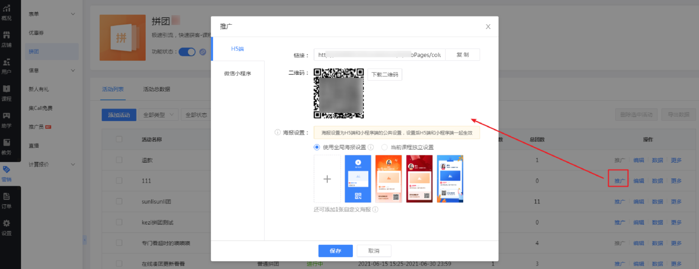
Task: Select the 营销 marketing sidebar icon
Action: pyautogui.click(x=7, y=174)
